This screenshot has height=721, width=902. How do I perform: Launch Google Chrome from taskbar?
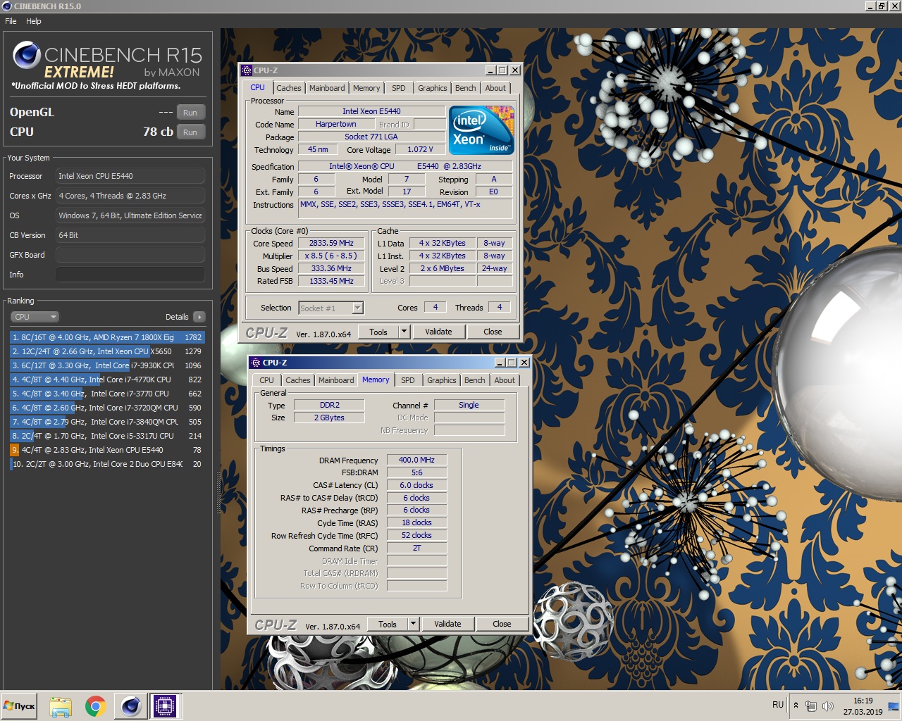coord(96,706)
